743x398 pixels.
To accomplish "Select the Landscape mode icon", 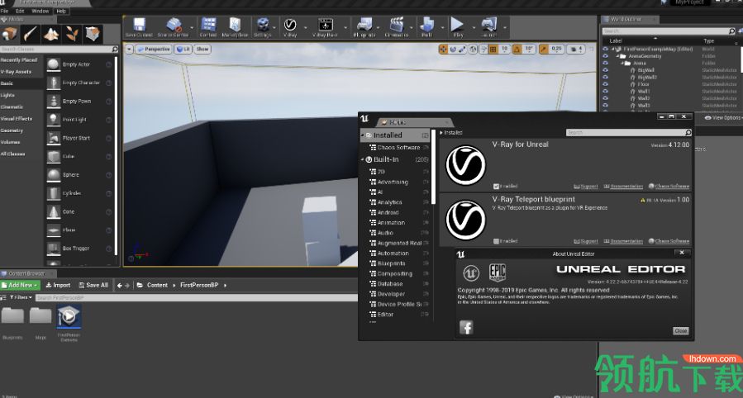I will pyautogui.click(x=51, y=34).
